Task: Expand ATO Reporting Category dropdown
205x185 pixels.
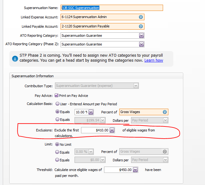Action: click(141, 36)
